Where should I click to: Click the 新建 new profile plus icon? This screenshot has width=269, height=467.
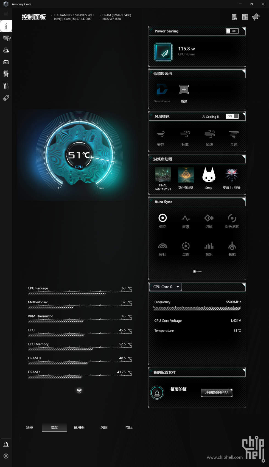tap(184, 89)
